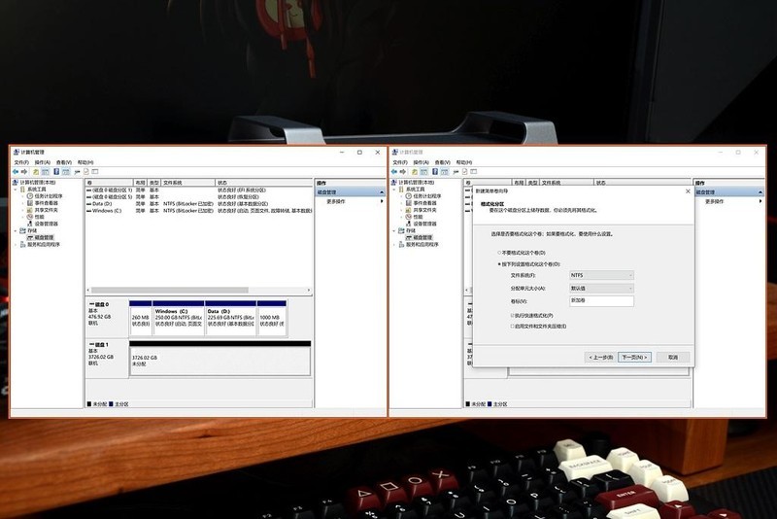Click the Back arrow in right window toolbar
777x519 pixels.
pos(394,171)
